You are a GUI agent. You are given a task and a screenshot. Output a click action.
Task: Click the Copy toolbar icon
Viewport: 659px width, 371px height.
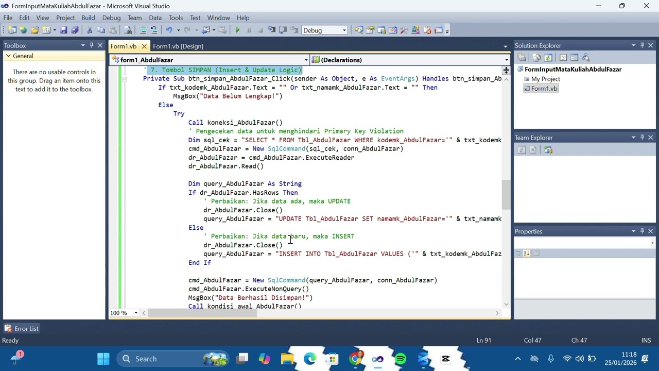pyautogui.click(x=101, y=30)
